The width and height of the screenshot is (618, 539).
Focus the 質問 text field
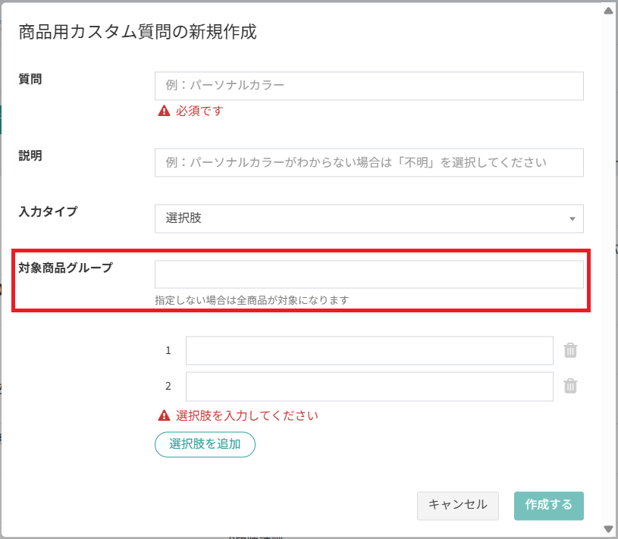[369, 86]
